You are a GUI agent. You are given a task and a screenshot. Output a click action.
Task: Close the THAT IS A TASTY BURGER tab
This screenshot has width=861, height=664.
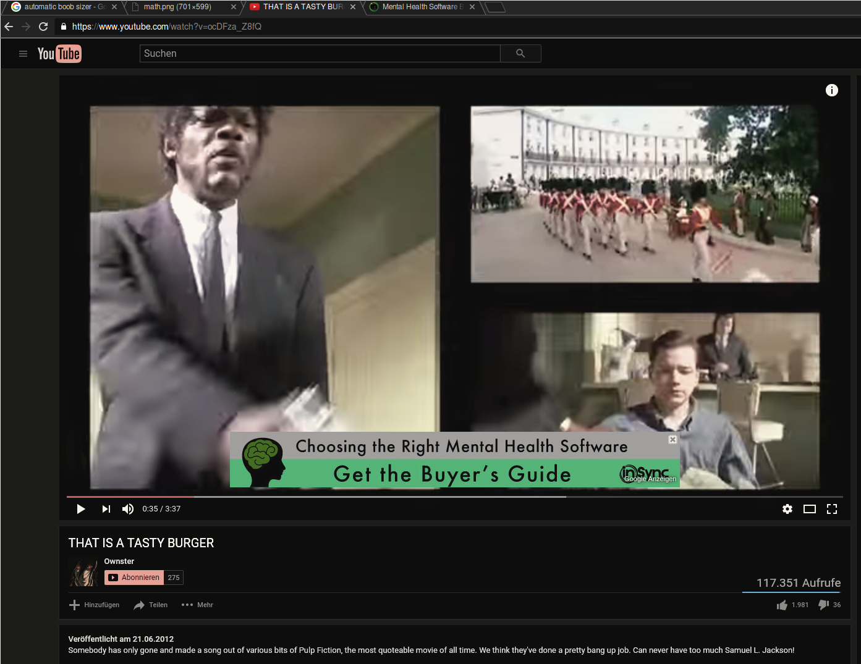coord(353,7)
